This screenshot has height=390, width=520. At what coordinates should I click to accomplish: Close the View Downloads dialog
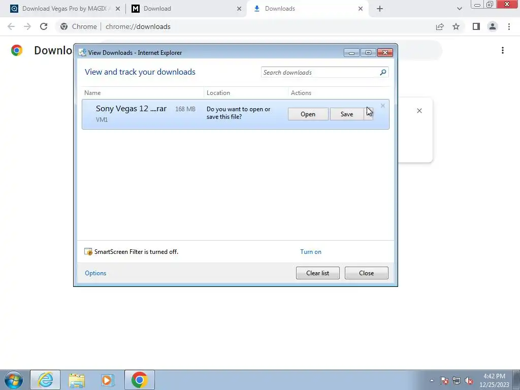[367, 273]
